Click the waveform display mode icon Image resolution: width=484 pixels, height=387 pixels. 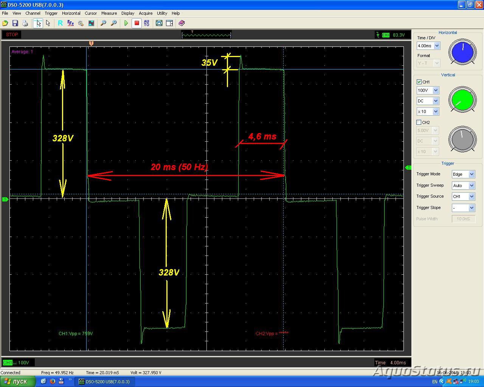[x=91, y=23]
